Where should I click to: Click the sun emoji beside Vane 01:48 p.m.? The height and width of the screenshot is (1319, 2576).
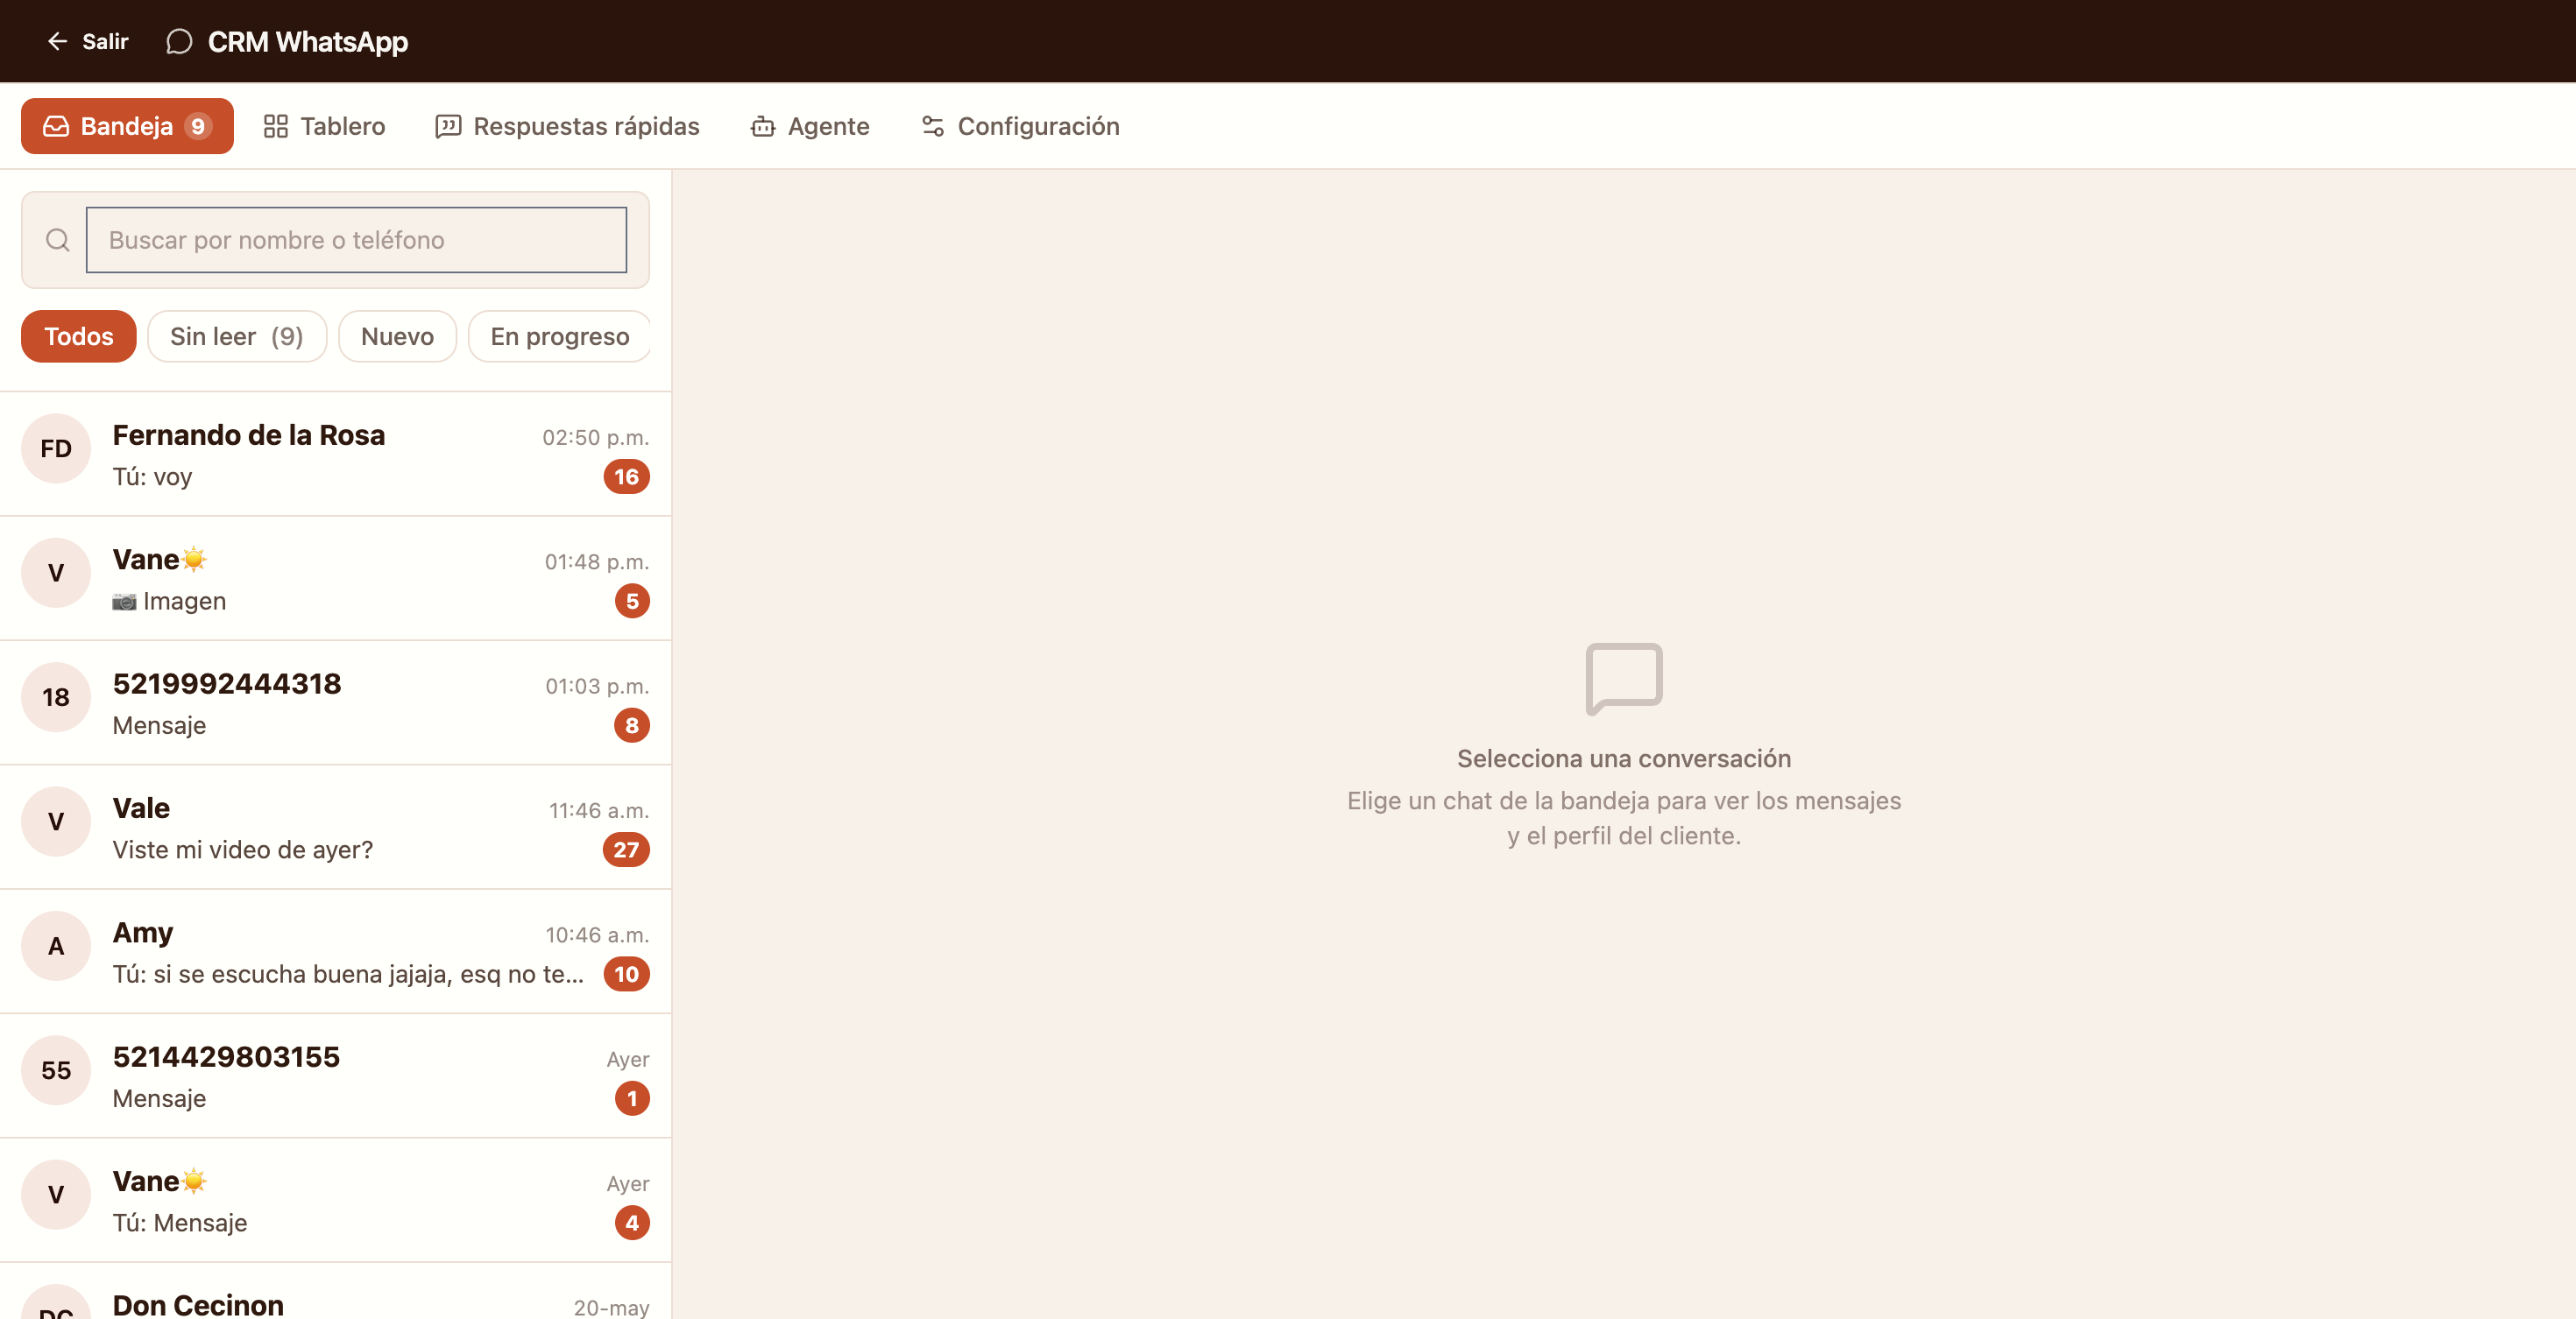(x=194, y=560)
